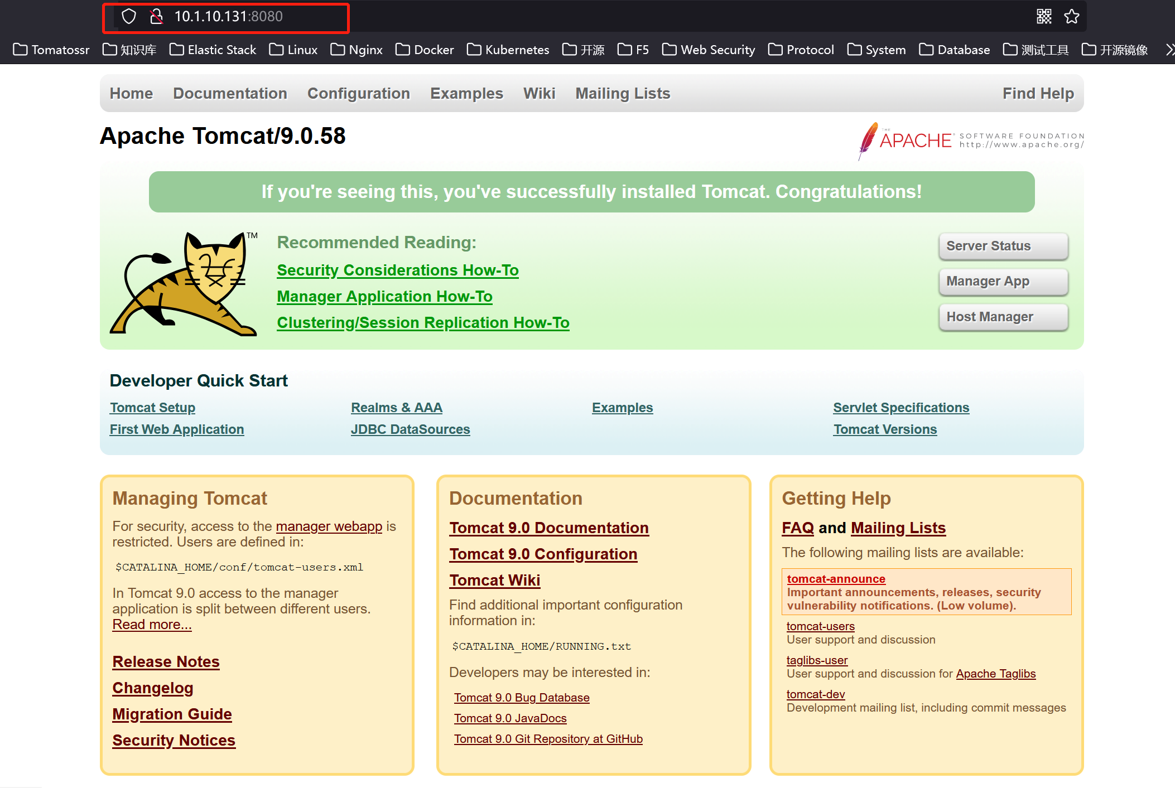Open Tomcat 9.0 Configuration link

pos(543,554)
